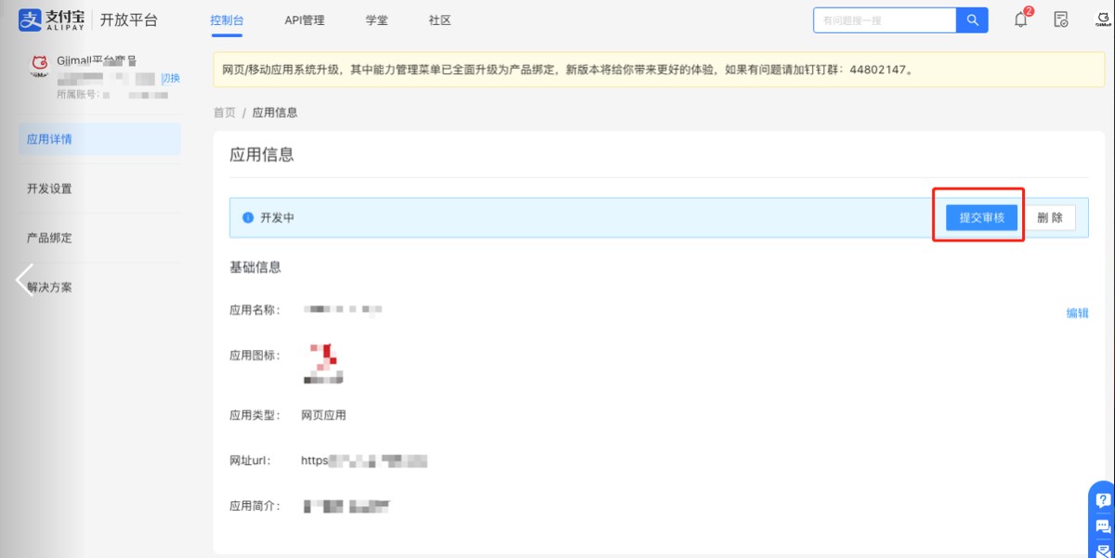This screenshot has height=558, width=1115.
Task: Click the Gjimall merchant logo in sidebar
Action: [40, 64]
